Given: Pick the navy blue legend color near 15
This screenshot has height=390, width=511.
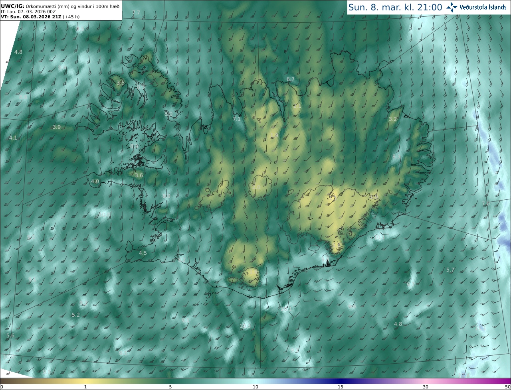Looking at the screenshot, I should [341, 381].
